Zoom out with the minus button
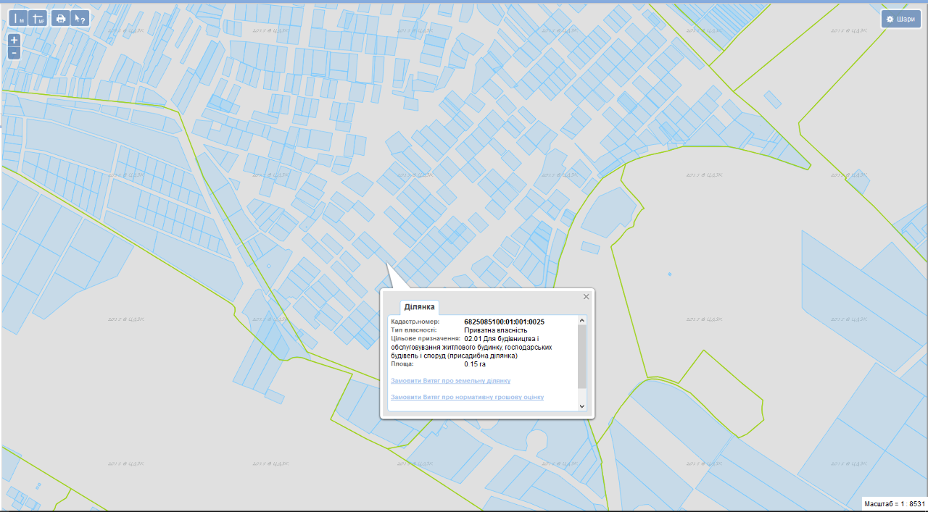The image size is (928, 512). (14, 53)
